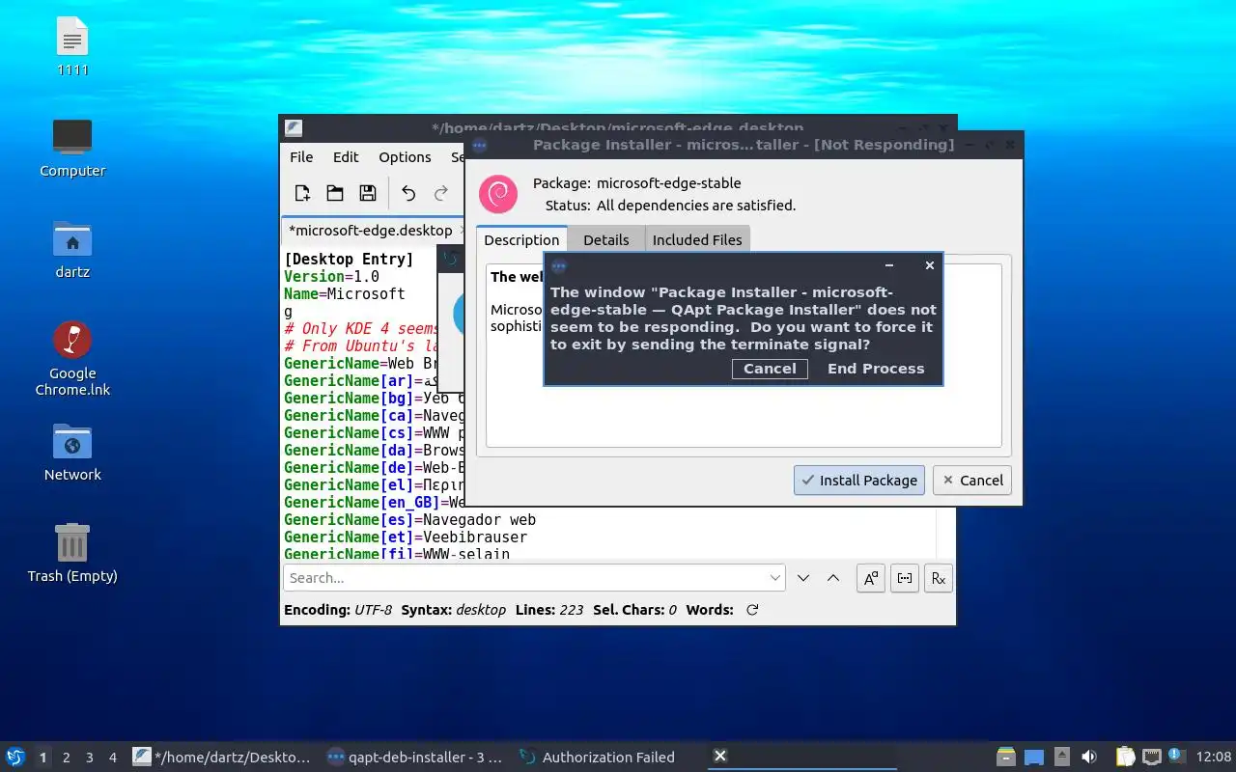Jump to previous search match (up chevron)
This screenshot has width=1236, height=772.
pos(833,578)
